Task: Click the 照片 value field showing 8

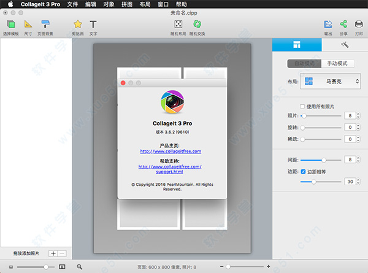Action: click(x=350, y=115)
